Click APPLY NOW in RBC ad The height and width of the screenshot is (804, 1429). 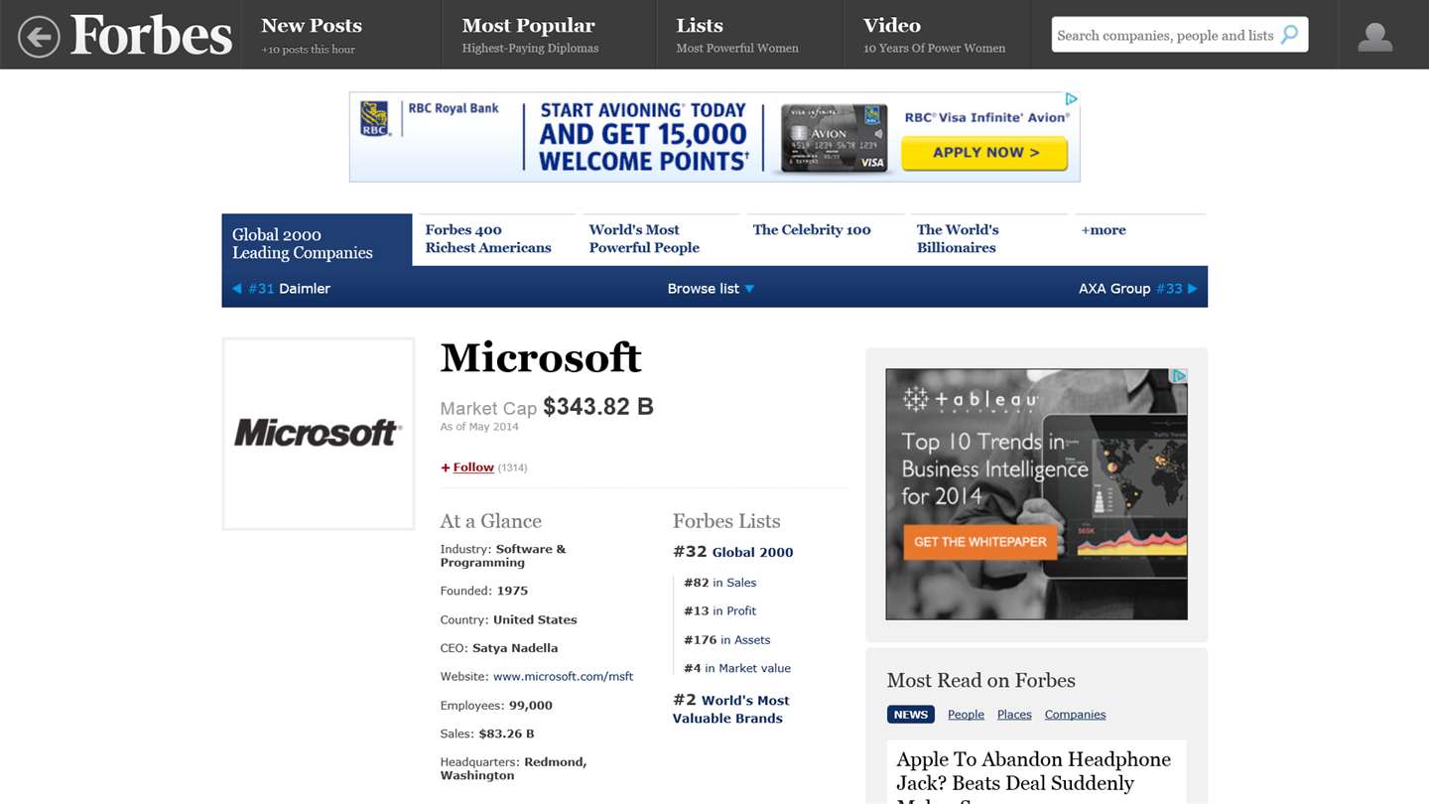click(984, 153)
